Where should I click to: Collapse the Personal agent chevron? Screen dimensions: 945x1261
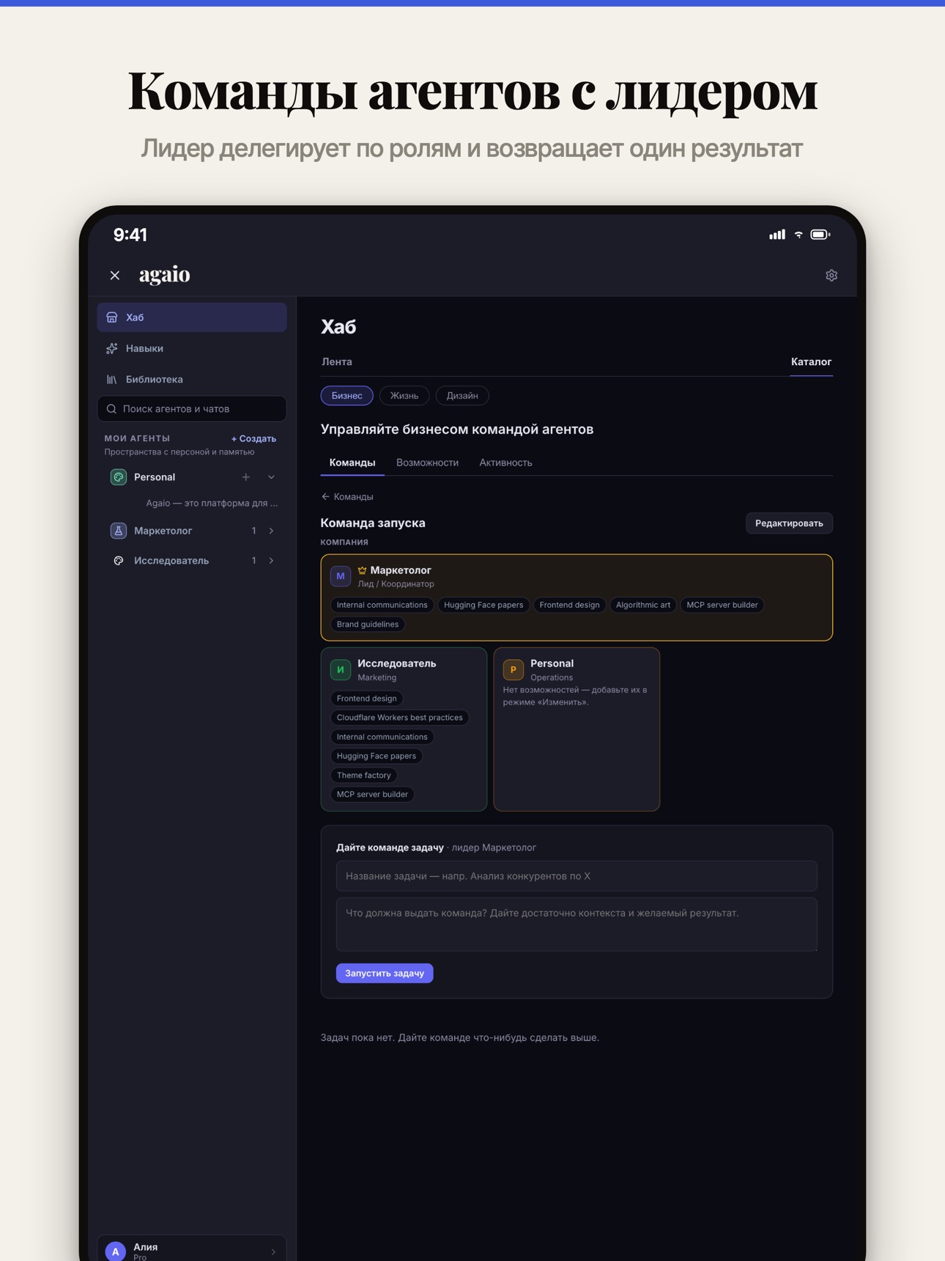pos(271,477)
